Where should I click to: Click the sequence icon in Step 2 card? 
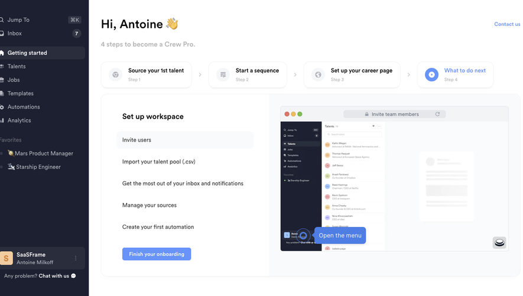click(x=223, y=74)
